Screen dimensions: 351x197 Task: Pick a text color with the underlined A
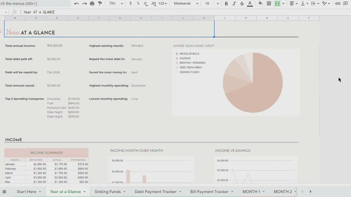point(250,4)
